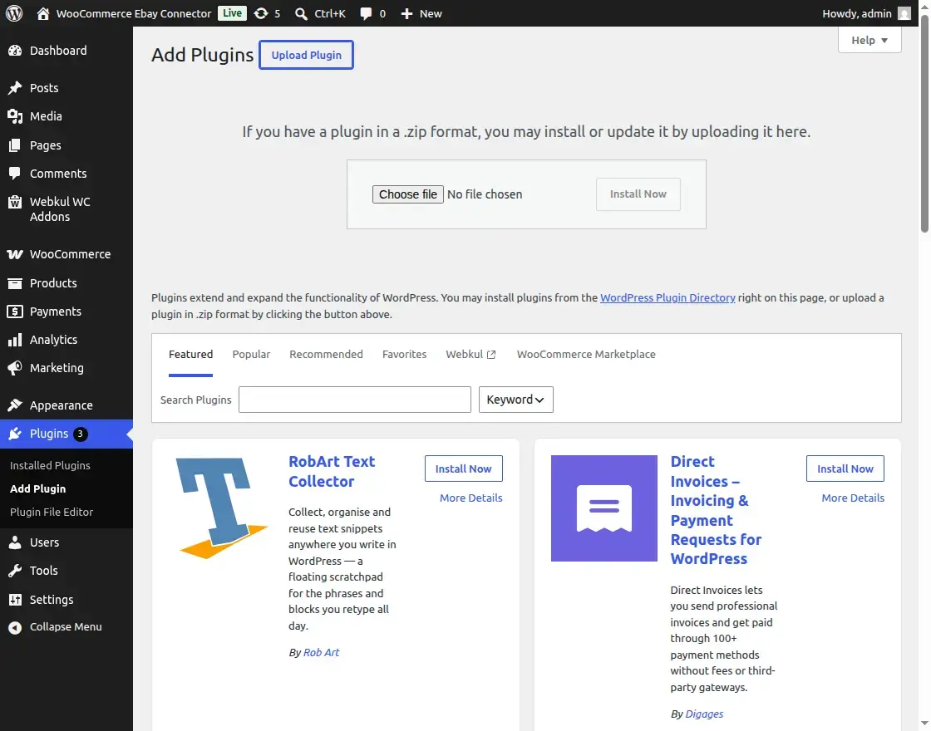Install the RobArt Text Collector plugin
Image resolution: width=931 pixels, height=731 pixels.
click(463, 469)
